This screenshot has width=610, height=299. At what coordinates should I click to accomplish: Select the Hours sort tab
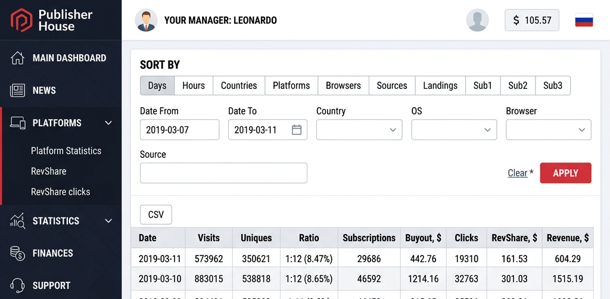[x=194, y=86]
